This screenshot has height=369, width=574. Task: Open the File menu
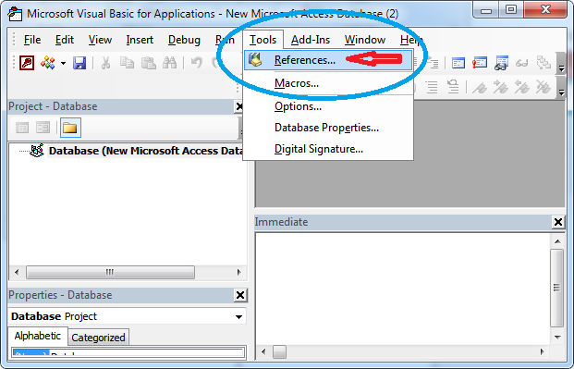tap(32, 40)
